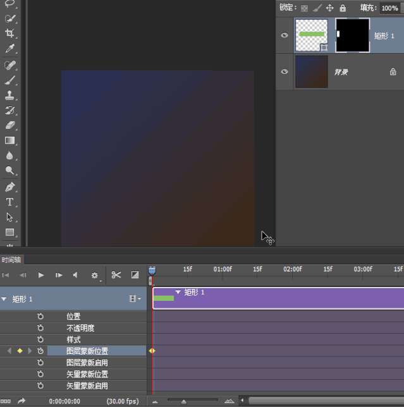Click the 背景 layer lock icon
404x407 pixels.
point(393,72)
